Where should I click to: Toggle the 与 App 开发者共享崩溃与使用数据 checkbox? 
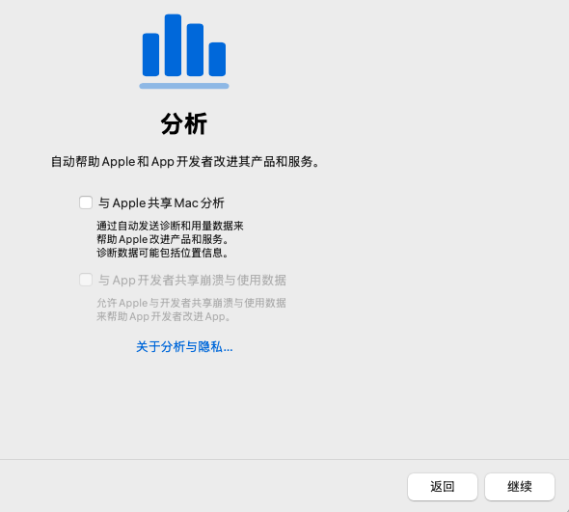(x=86, y=280)
